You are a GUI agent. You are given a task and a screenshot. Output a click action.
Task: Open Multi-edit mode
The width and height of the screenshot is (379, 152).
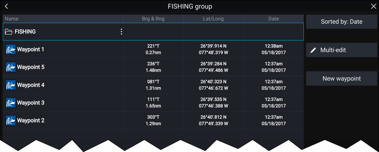point(342,50)
